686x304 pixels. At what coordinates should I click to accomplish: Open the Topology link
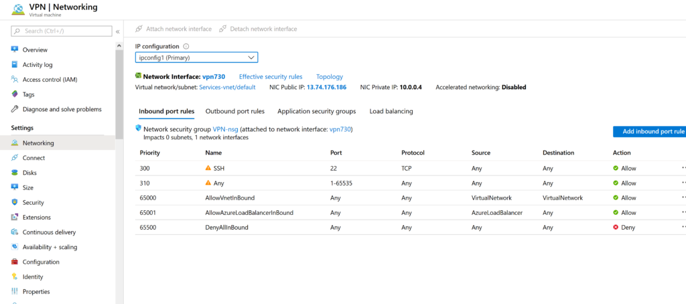point(330,76)
